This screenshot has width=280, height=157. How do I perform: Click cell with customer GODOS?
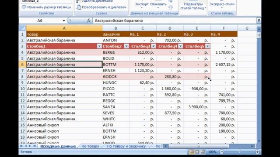(115, 77)
